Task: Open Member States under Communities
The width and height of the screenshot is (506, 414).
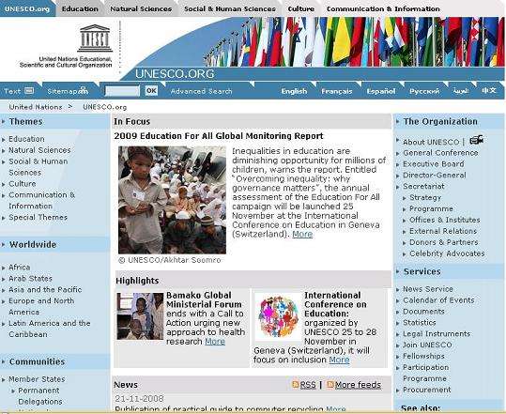Action: click(37, 379)
